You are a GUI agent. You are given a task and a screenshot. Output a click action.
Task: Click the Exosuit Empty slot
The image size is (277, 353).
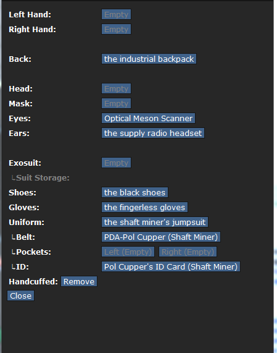click(116, 163)
